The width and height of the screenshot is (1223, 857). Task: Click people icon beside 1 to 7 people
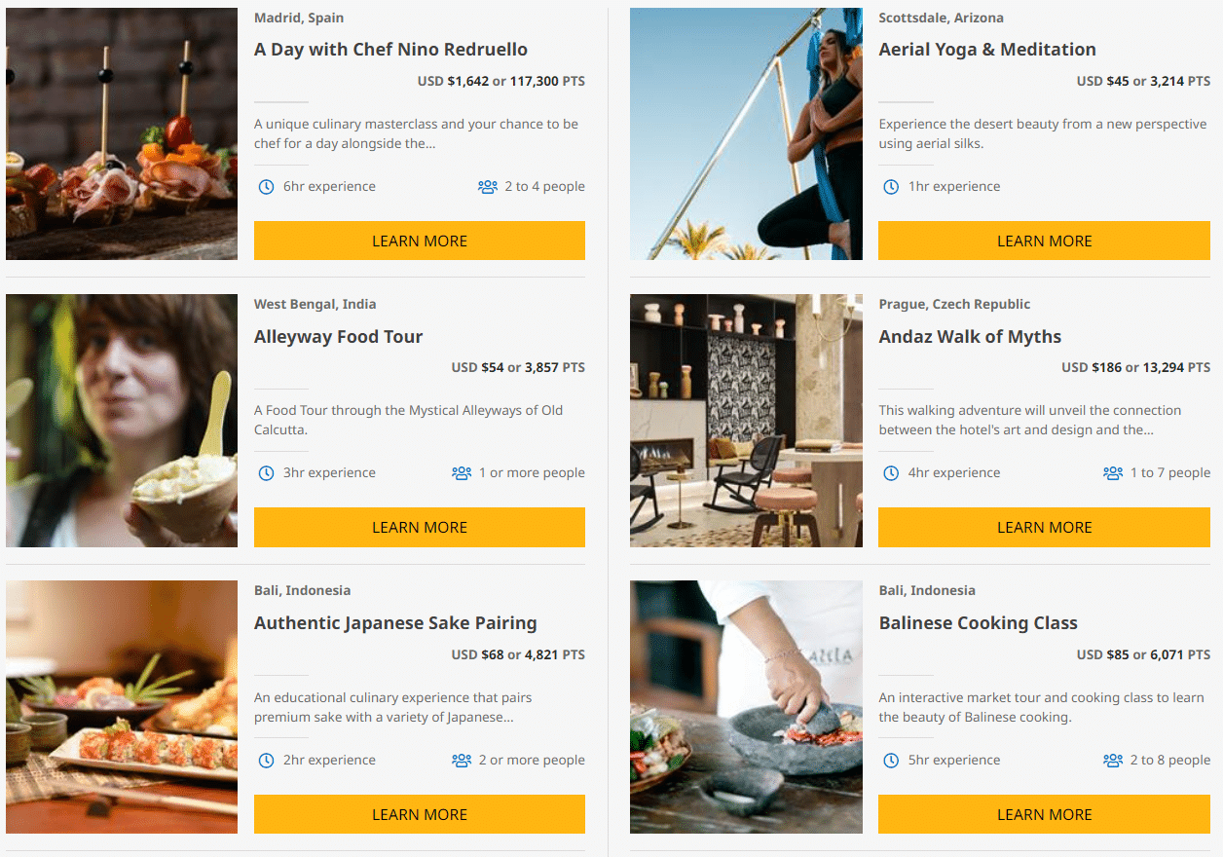tap(1113, 473)
